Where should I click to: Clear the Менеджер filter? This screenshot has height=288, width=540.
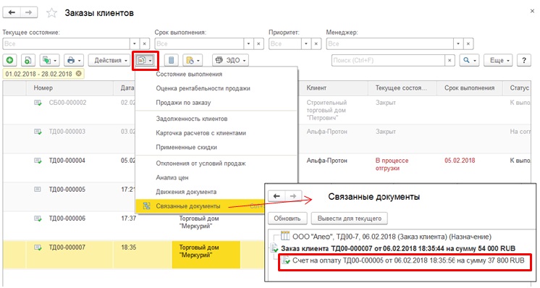click(468, 43)
